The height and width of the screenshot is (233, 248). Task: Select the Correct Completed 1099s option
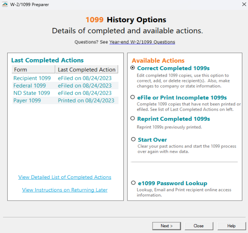click(x=133, y=68)
